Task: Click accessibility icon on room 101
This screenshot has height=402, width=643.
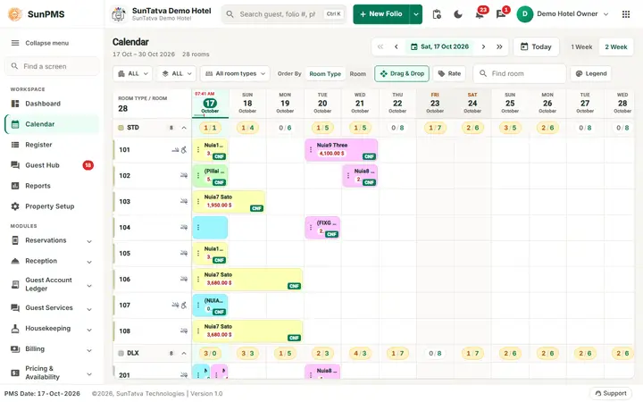Action: pos(184,150)
